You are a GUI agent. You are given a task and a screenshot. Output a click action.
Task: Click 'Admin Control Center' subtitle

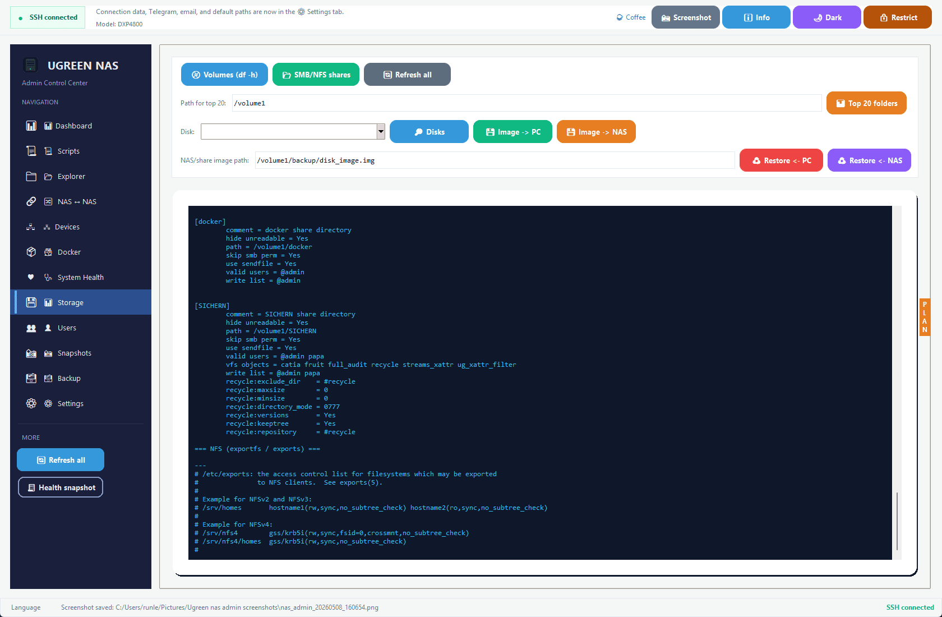click(x=55, y=83)
